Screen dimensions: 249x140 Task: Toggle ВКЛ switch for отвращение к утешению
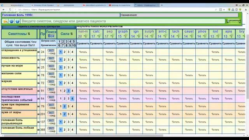click(51, 51)
